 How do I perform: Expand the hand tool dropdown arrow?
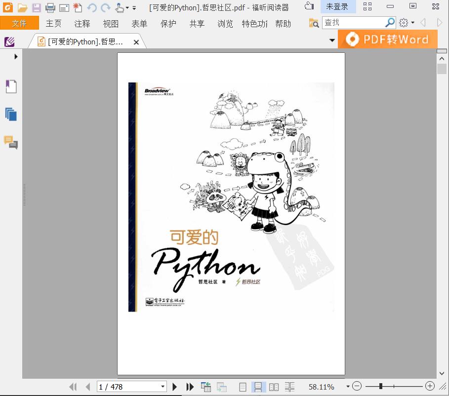127,8
